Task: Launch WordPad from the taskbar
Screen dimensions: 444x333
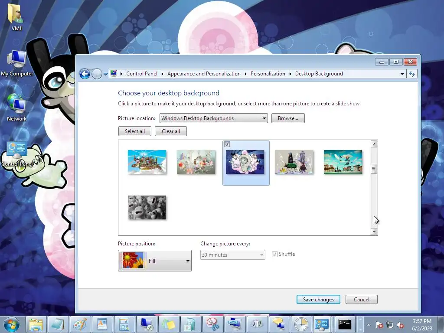Action: point(102,324)
